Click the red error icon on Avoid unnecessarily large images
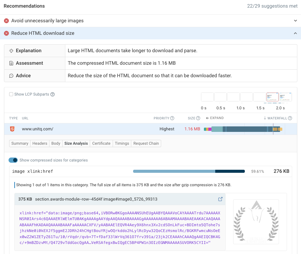This screenshot has width=301, height=254. pos(6,21)
